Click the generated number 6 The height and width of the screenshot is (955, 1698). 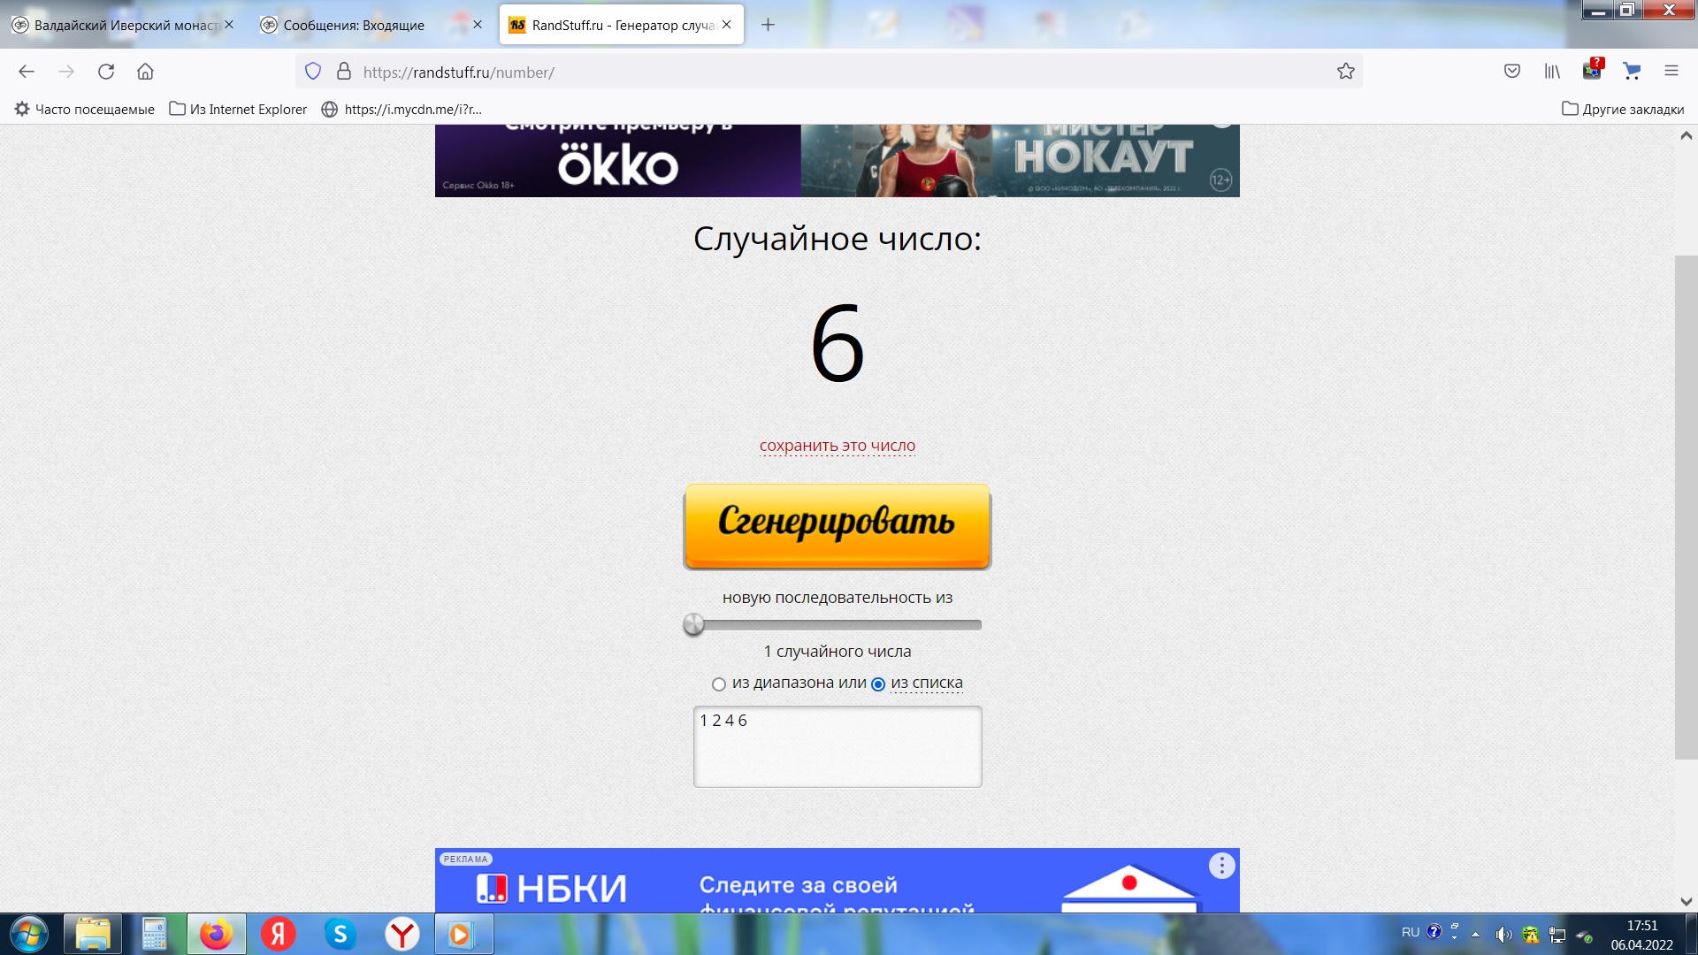tap(837, 343)
